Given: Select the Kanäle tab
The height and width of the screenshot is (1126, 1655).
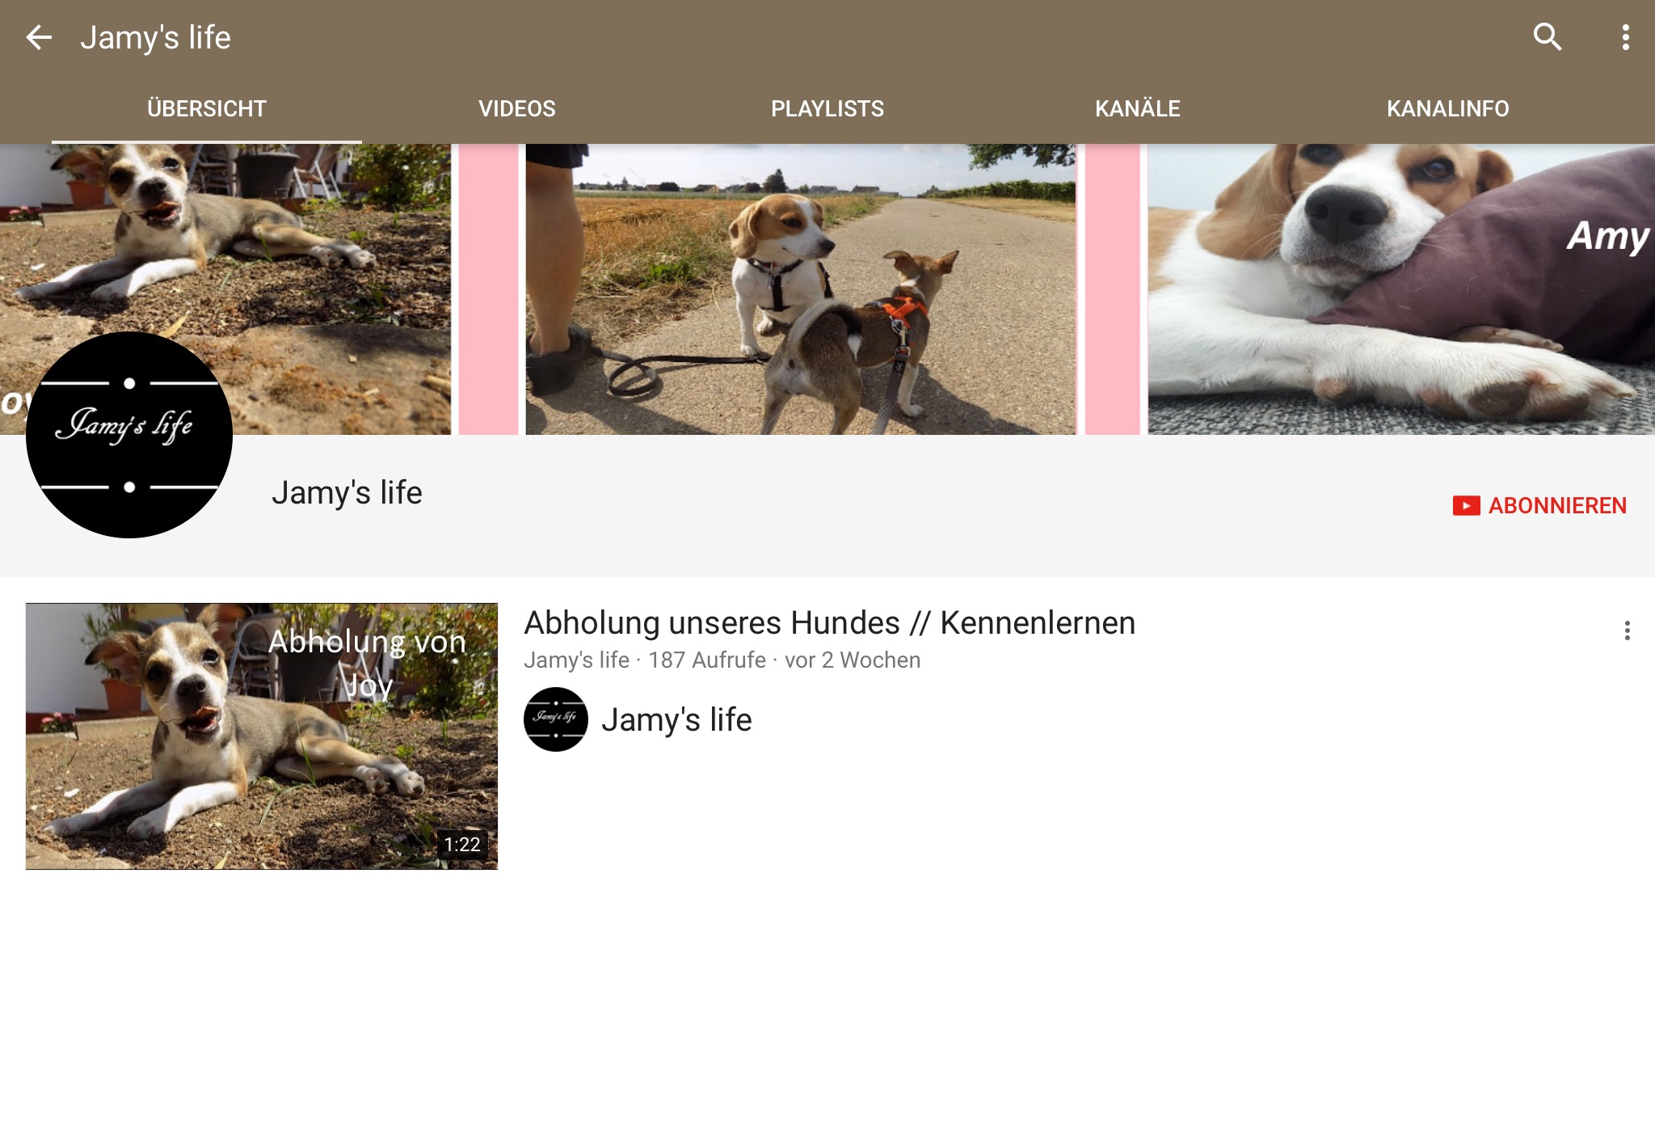Looking at the screenshot, I should coord(1137,108).
